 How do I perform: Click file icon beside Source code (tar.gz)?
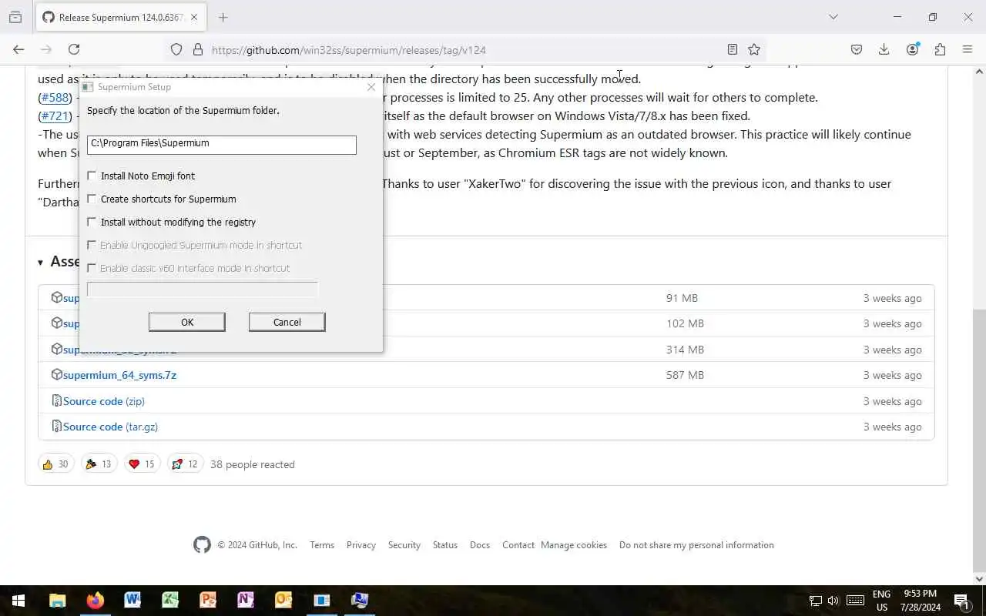click(x=56, y=426)
